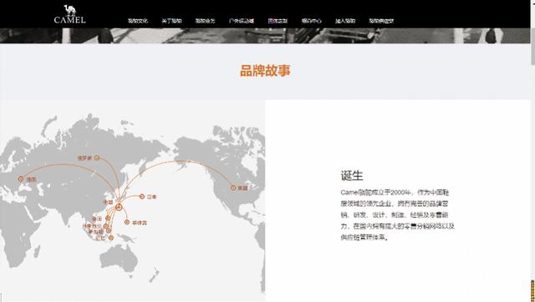Open the 关于骆驼 navigation menu item
Viewport: 535px width, 302px height.
pyautogui.click(x=171, y=21)
